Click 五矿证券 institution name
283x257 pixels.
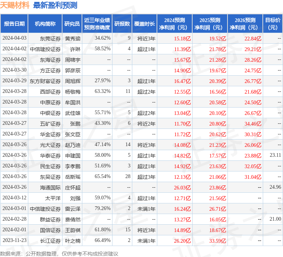(x=50, y=124)
